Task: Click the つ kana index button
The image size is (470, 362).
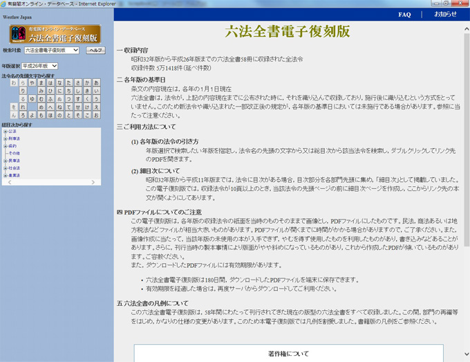Action: [69, 99]
